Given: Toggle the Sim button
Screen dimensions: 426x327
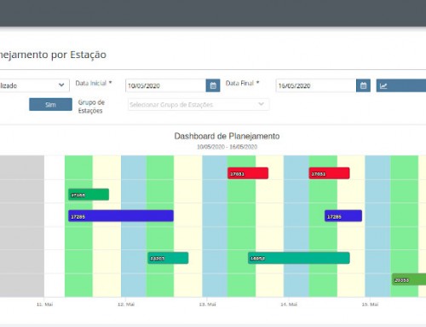Looking at the screenshot, I should pyautogui.click(x=50, y=104).
